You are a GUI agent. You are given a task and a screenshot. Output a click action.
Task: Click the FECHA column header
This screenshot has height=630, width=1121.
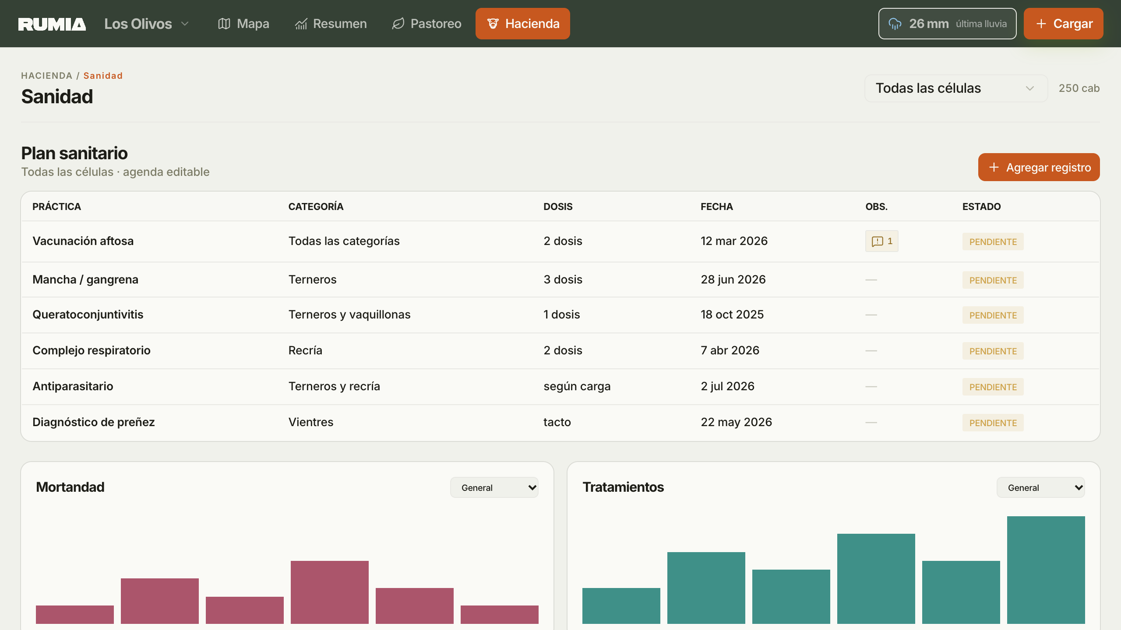pyautogui.click(x=717, y=206)
